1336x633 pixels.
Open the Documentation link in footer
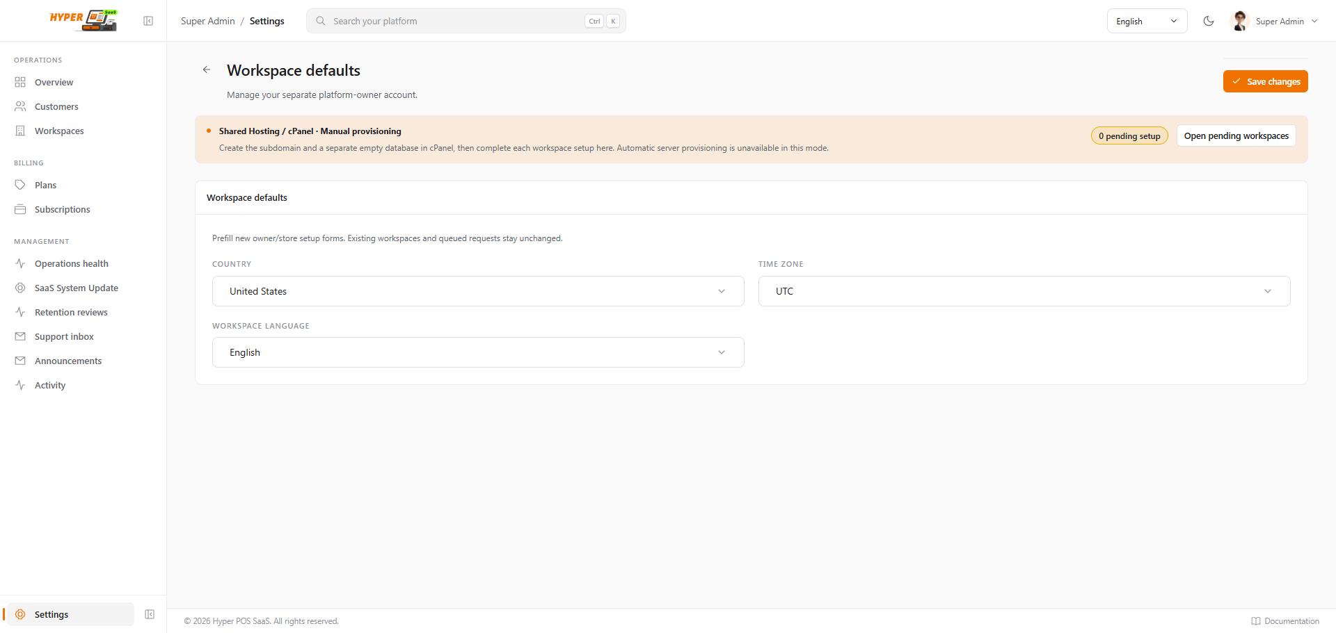[1285, 621]
